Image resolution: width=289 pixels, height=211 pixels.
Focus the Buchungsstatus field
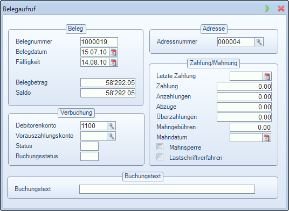pyautogui.click(x=90, y=156)
